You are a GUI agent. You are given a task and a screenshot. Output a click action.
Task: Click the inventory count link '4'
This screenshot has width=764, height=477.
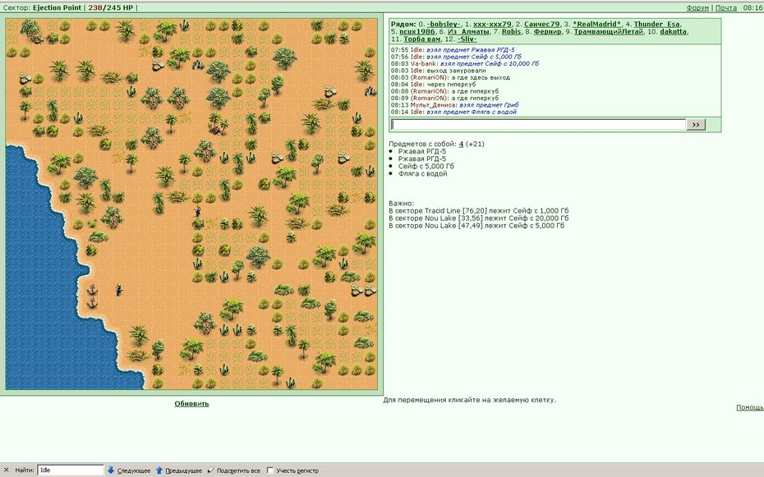coord(461,144)
